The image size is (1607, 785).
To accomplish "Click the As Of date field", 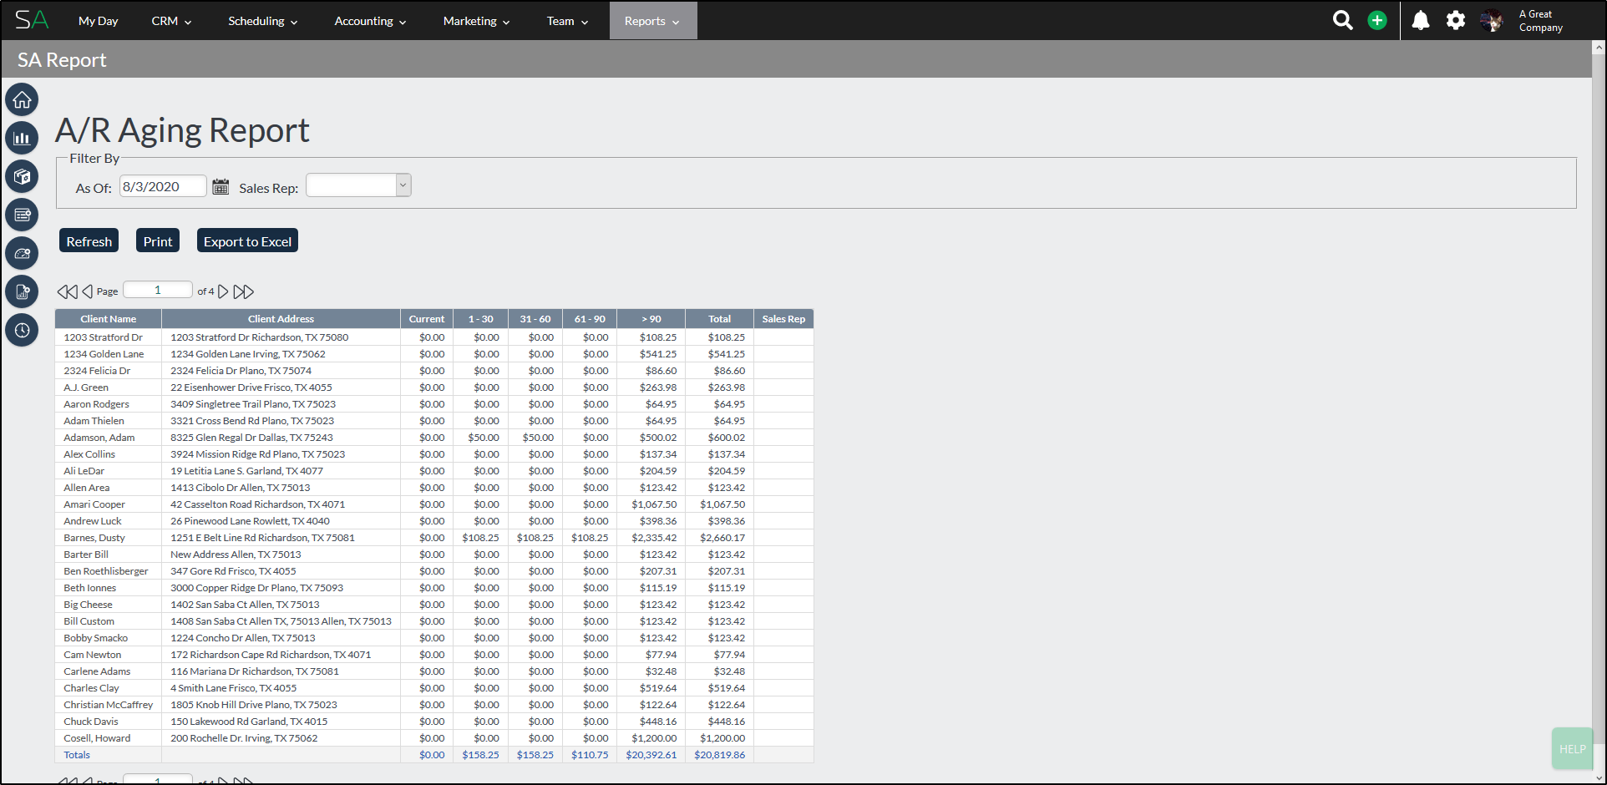I will (163, 186).
